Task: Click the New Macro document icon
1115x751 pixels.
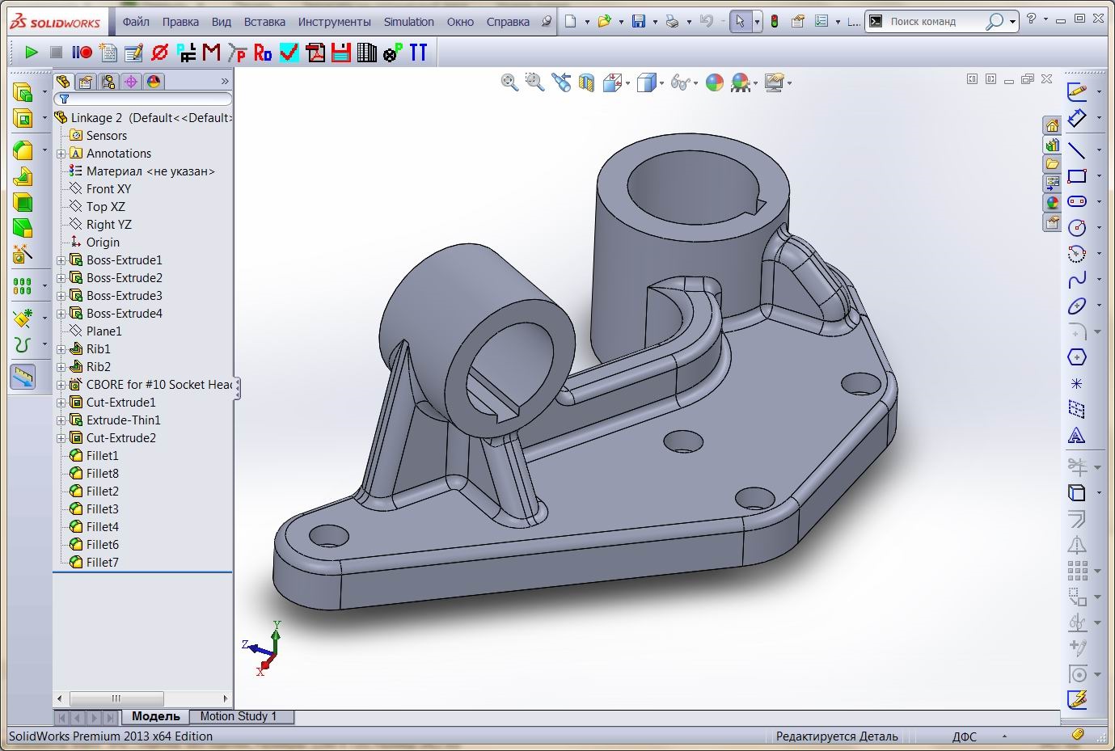Action: 108,53
